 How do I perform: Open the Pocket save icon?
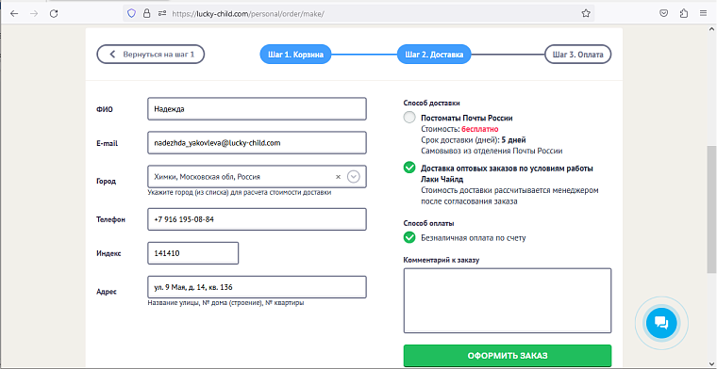pyautogui.click(x=664, y=14)
